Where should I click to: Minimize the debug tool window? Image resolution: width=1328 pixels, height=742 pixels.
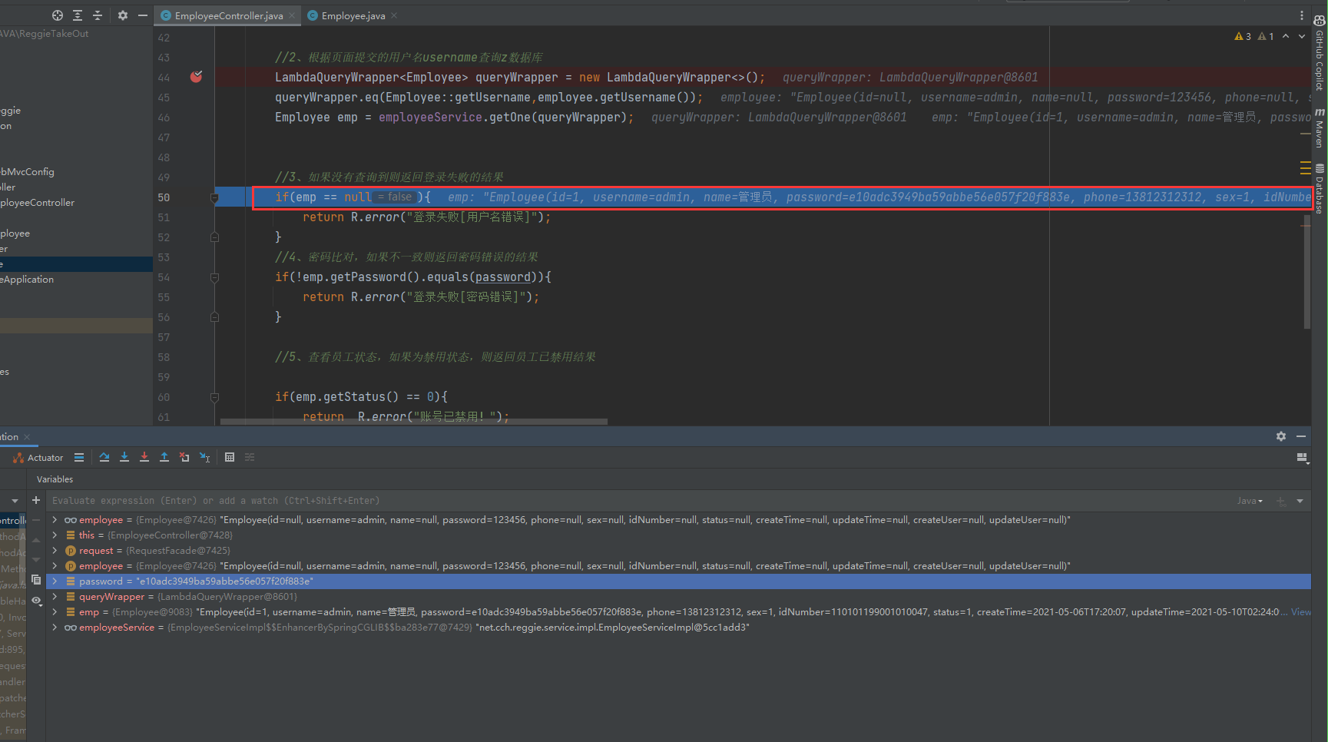[1301, 436]
